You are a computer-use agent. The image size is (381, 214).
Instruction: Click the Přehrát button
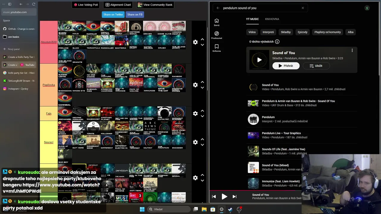286,66
